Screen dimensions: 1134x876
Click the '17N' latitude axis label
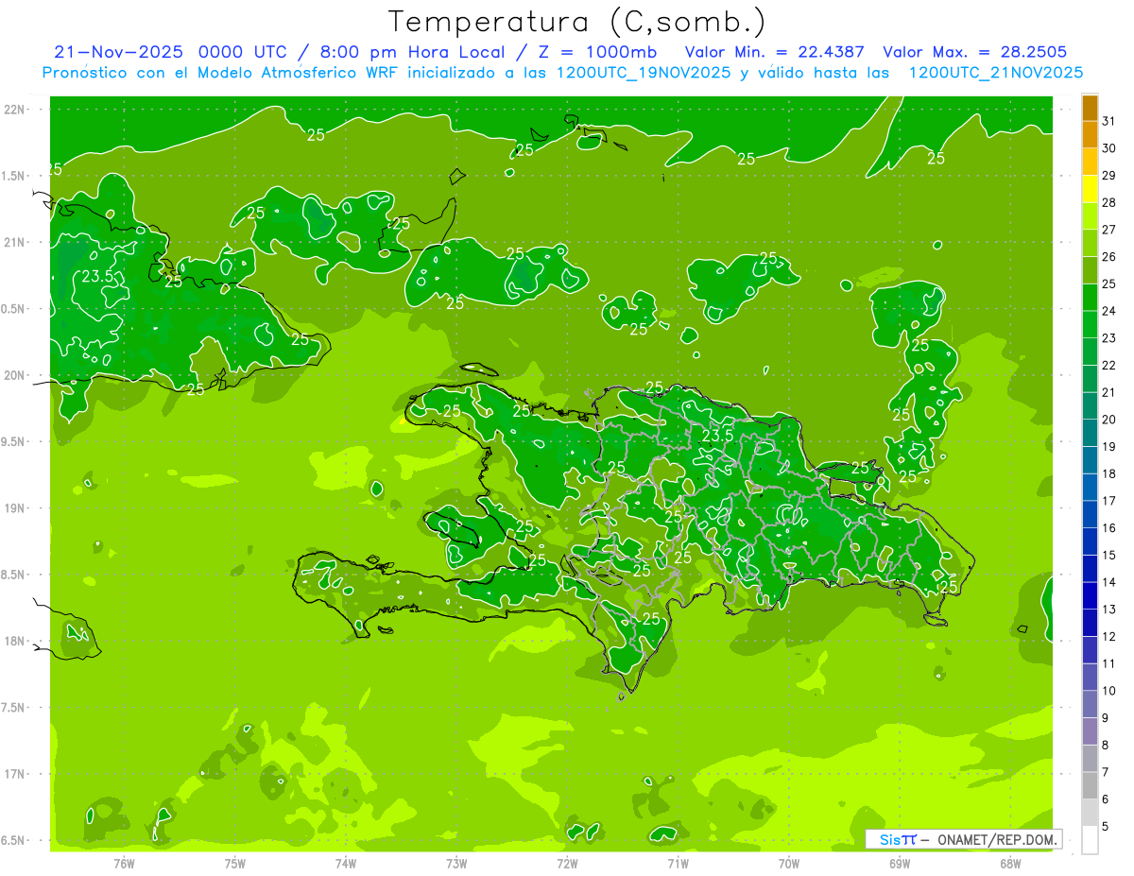pyautogui.click(x=16, y=774)
